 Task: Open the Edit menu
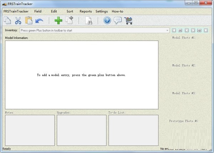(x=54, y=11)
